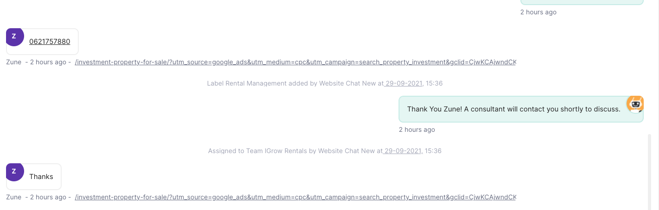659x210 pixels.
Task: Click the topmost '2 hours ago' timestamp
Action: click(x=539, y=12)
